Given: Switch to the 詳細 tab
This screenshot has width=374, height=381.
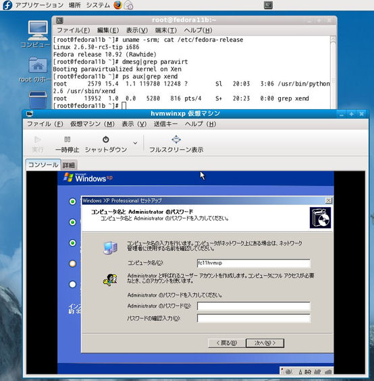Looking at the screenshot, I should coord(69,165).
